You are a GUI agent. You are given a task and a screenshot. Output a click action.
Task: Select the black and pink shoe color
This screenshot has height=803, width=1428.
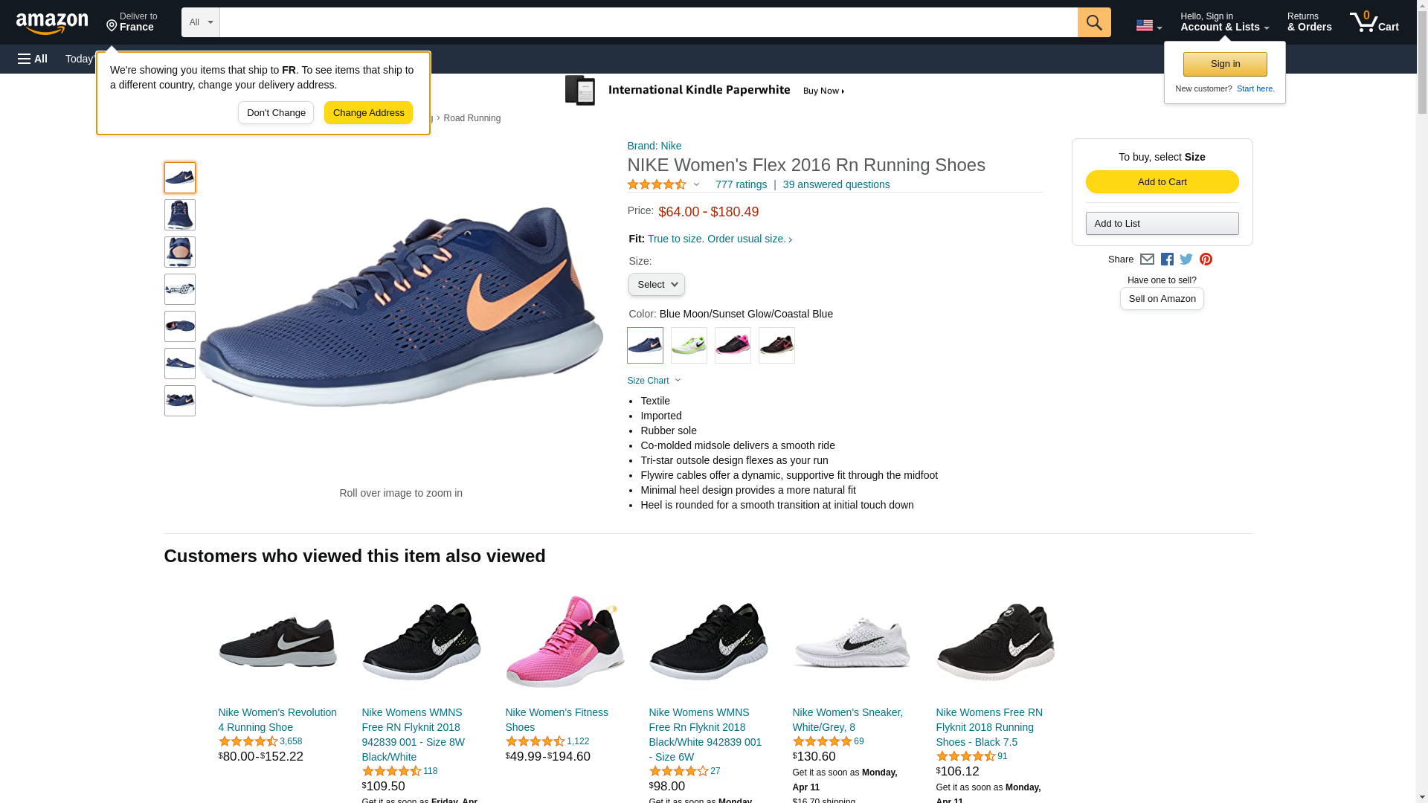point(733,346)
